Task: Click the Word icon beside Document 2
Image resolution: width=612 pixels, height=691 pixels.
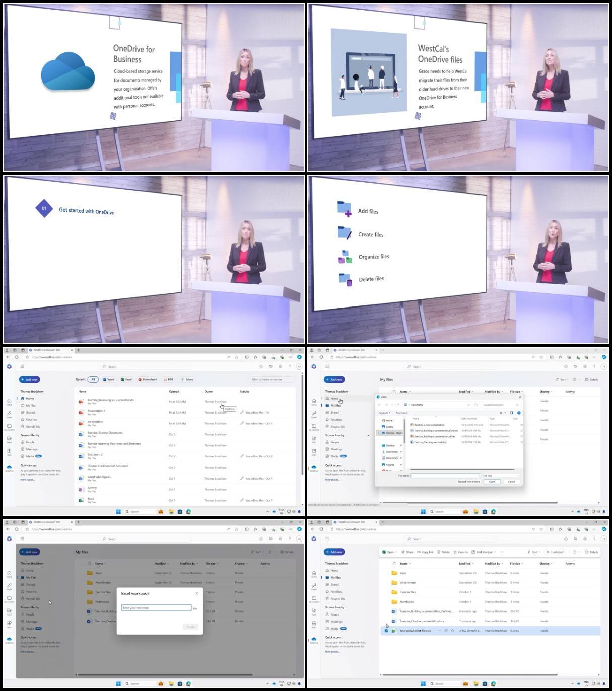Action: (x=81, y=456)
